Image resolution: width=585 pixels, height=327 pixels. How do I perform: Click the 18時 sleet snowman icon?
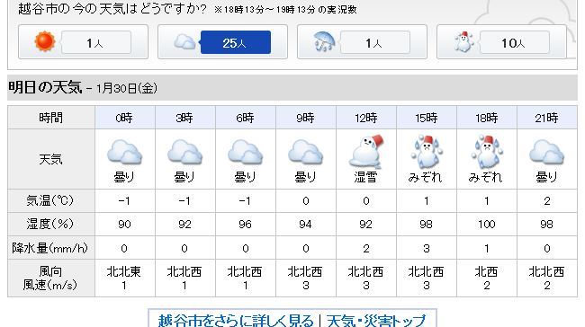[x=487, y=152]
